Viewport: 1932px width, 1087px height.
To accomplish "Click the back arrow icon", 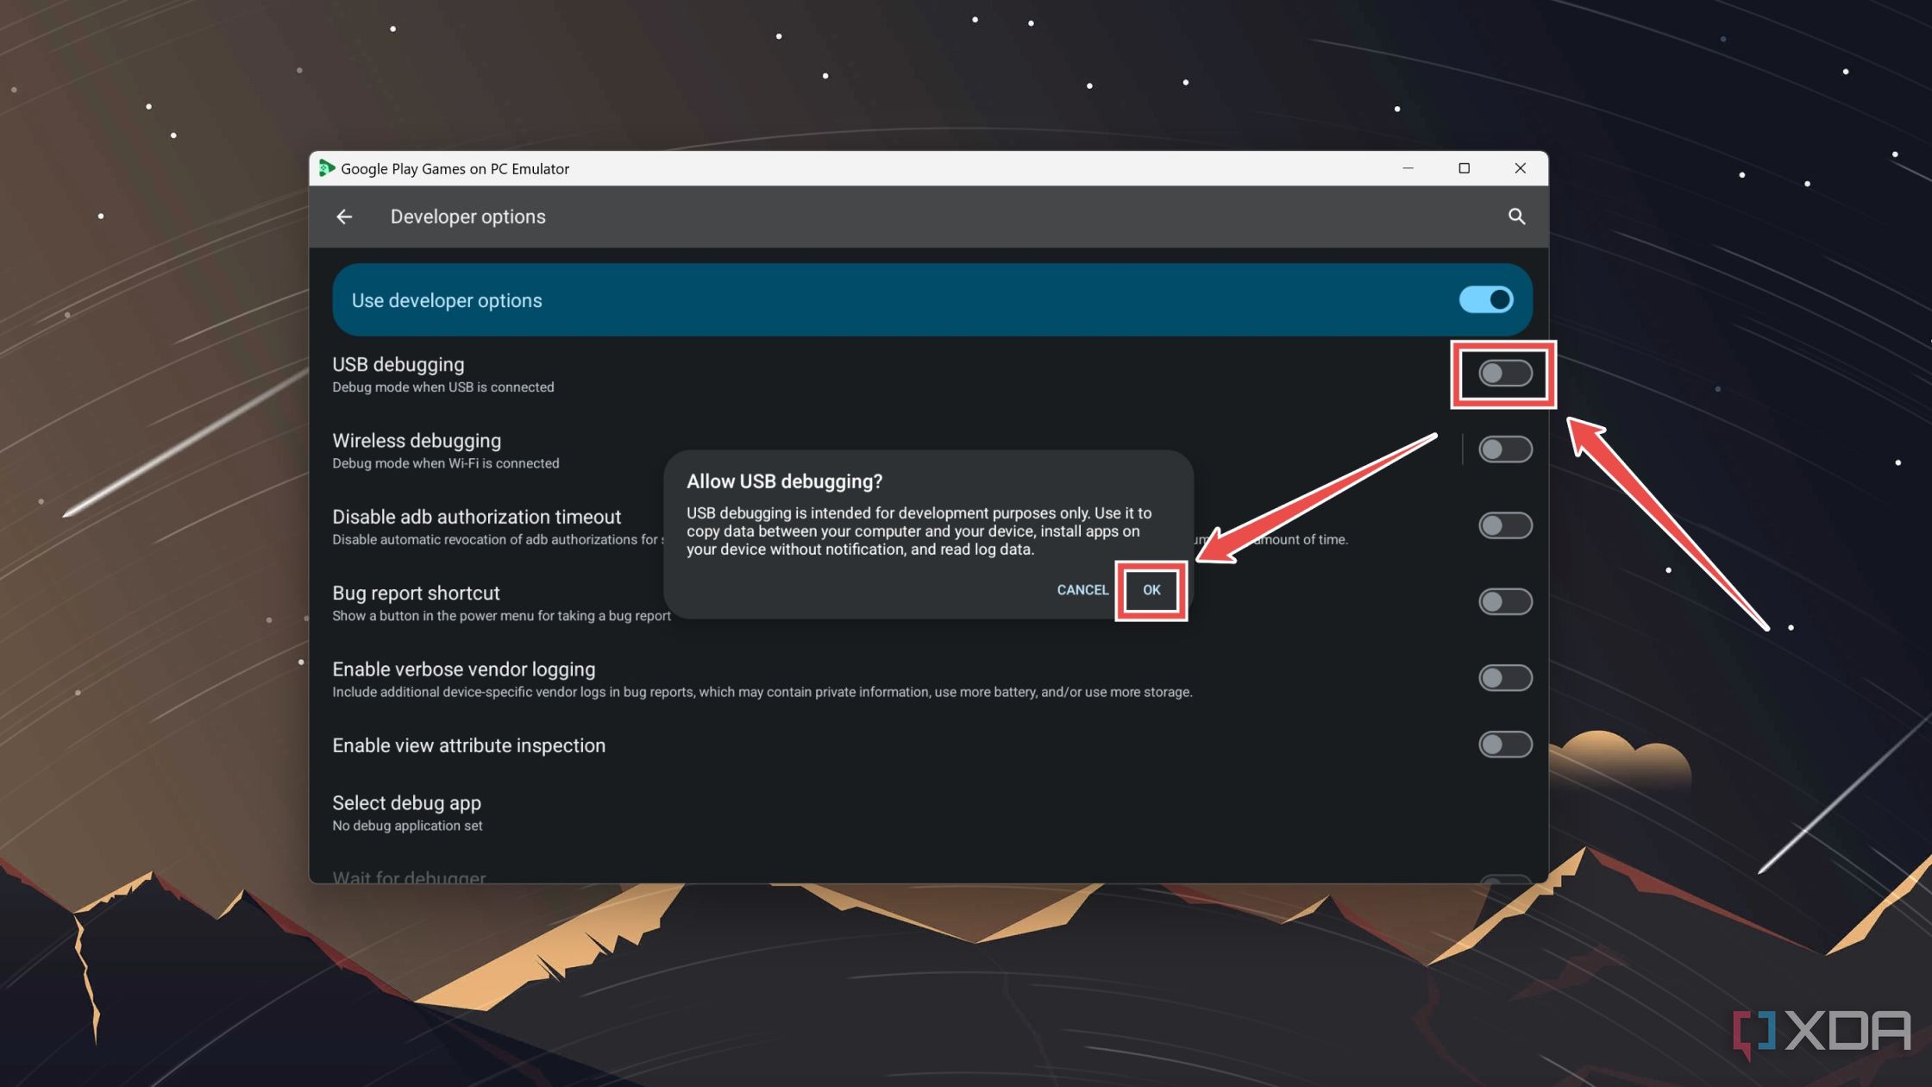I will pos(343,217).
